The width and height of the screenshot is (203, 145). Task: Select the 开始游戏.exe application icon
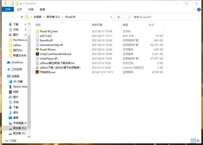coord(38,72)
